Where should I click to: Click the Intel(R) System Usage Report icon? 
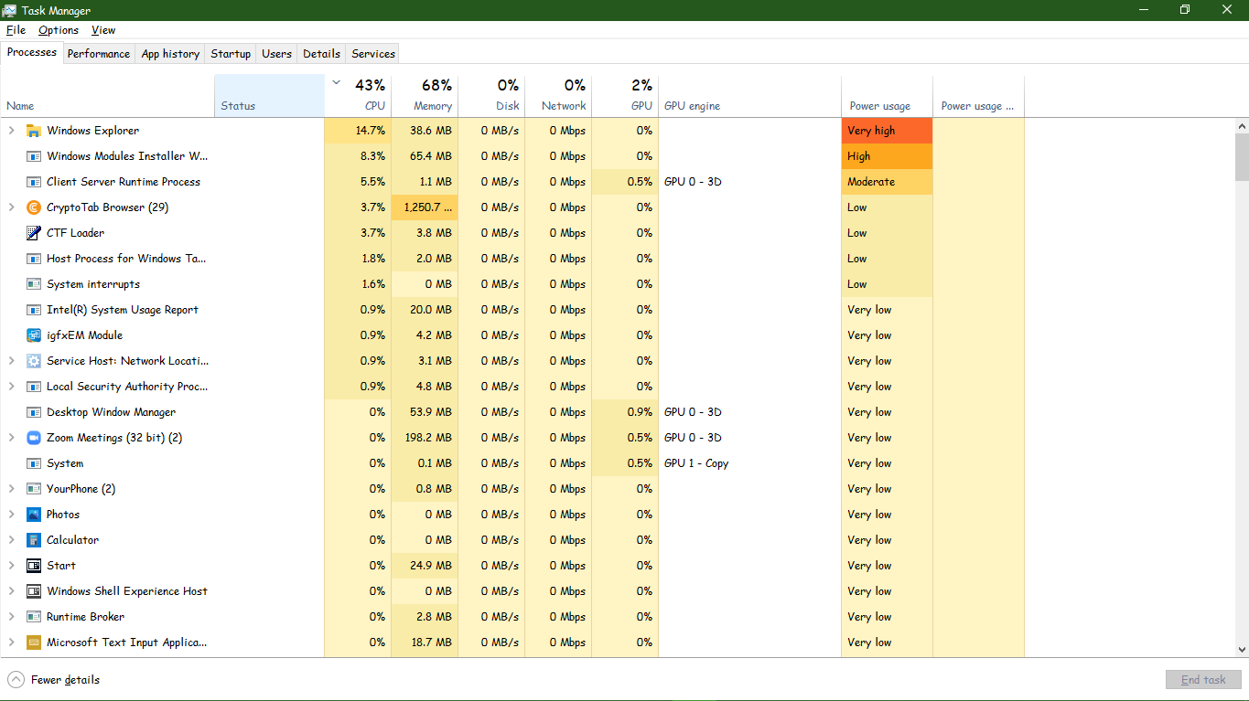pyautogui.click(x=34, y=310)
